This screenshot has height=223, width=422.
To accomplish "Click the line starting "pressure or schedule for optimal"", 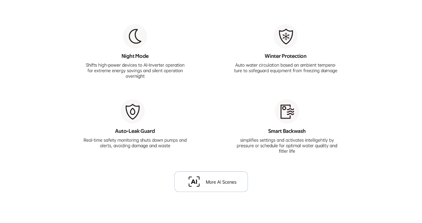I will click(287, 146).
